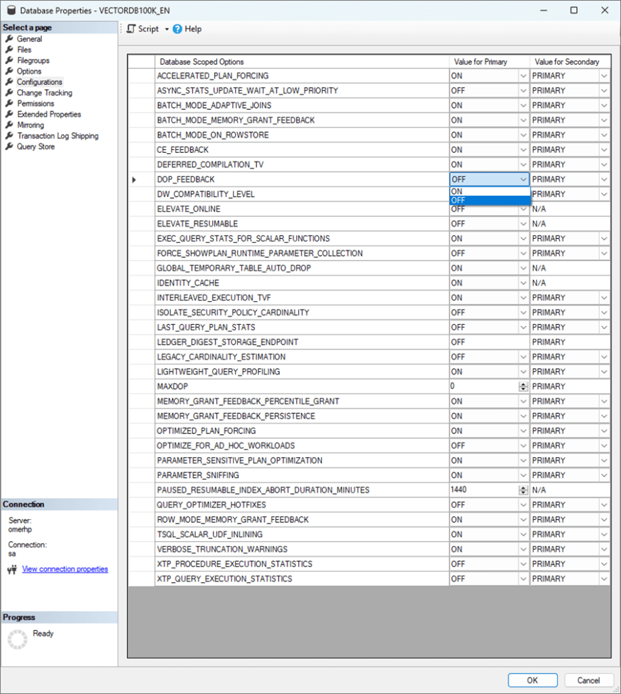Click the LEDGER_DIGEST_STORAGE_ENDPOINT primary value field
621x694 pixels.
[488, 343]
